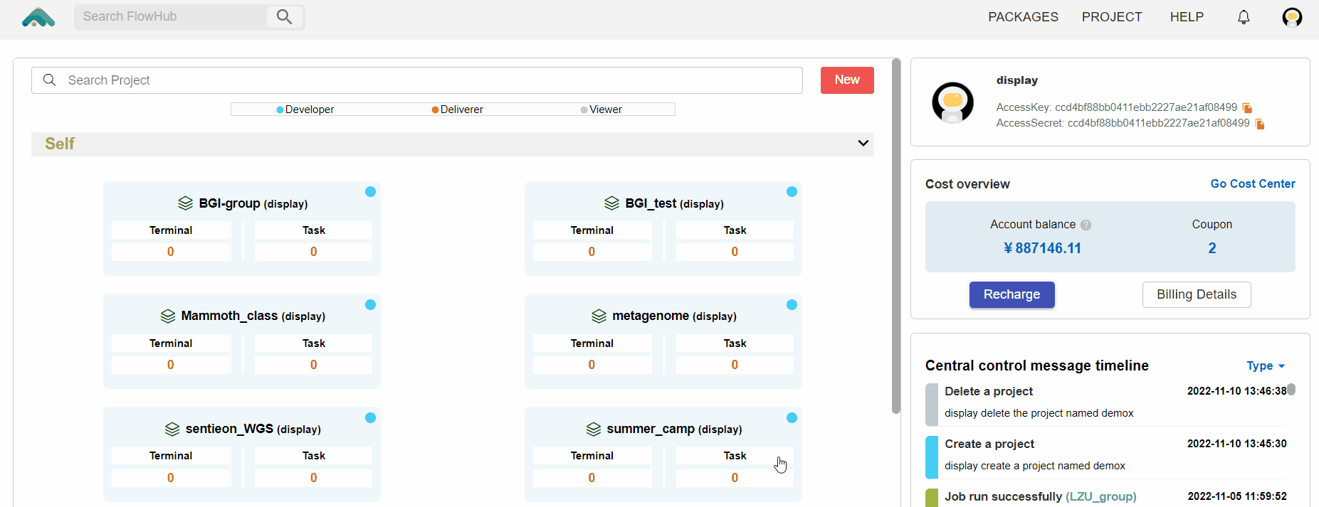Click the Account balance help icon
The width and height of the screenshot is (1319, 507).
point(1086,225)
